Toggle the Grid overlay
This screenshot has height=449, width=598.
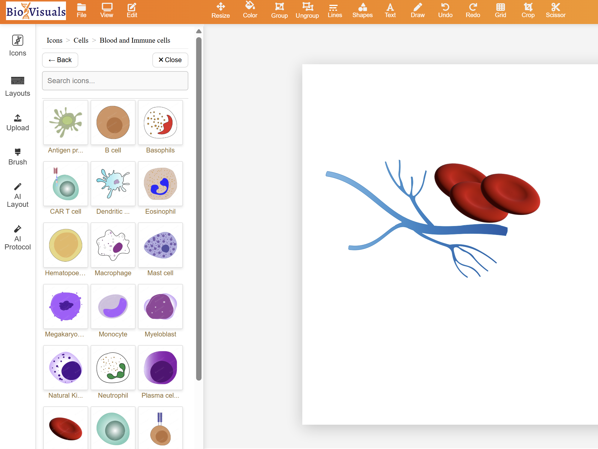coord(500,11)
